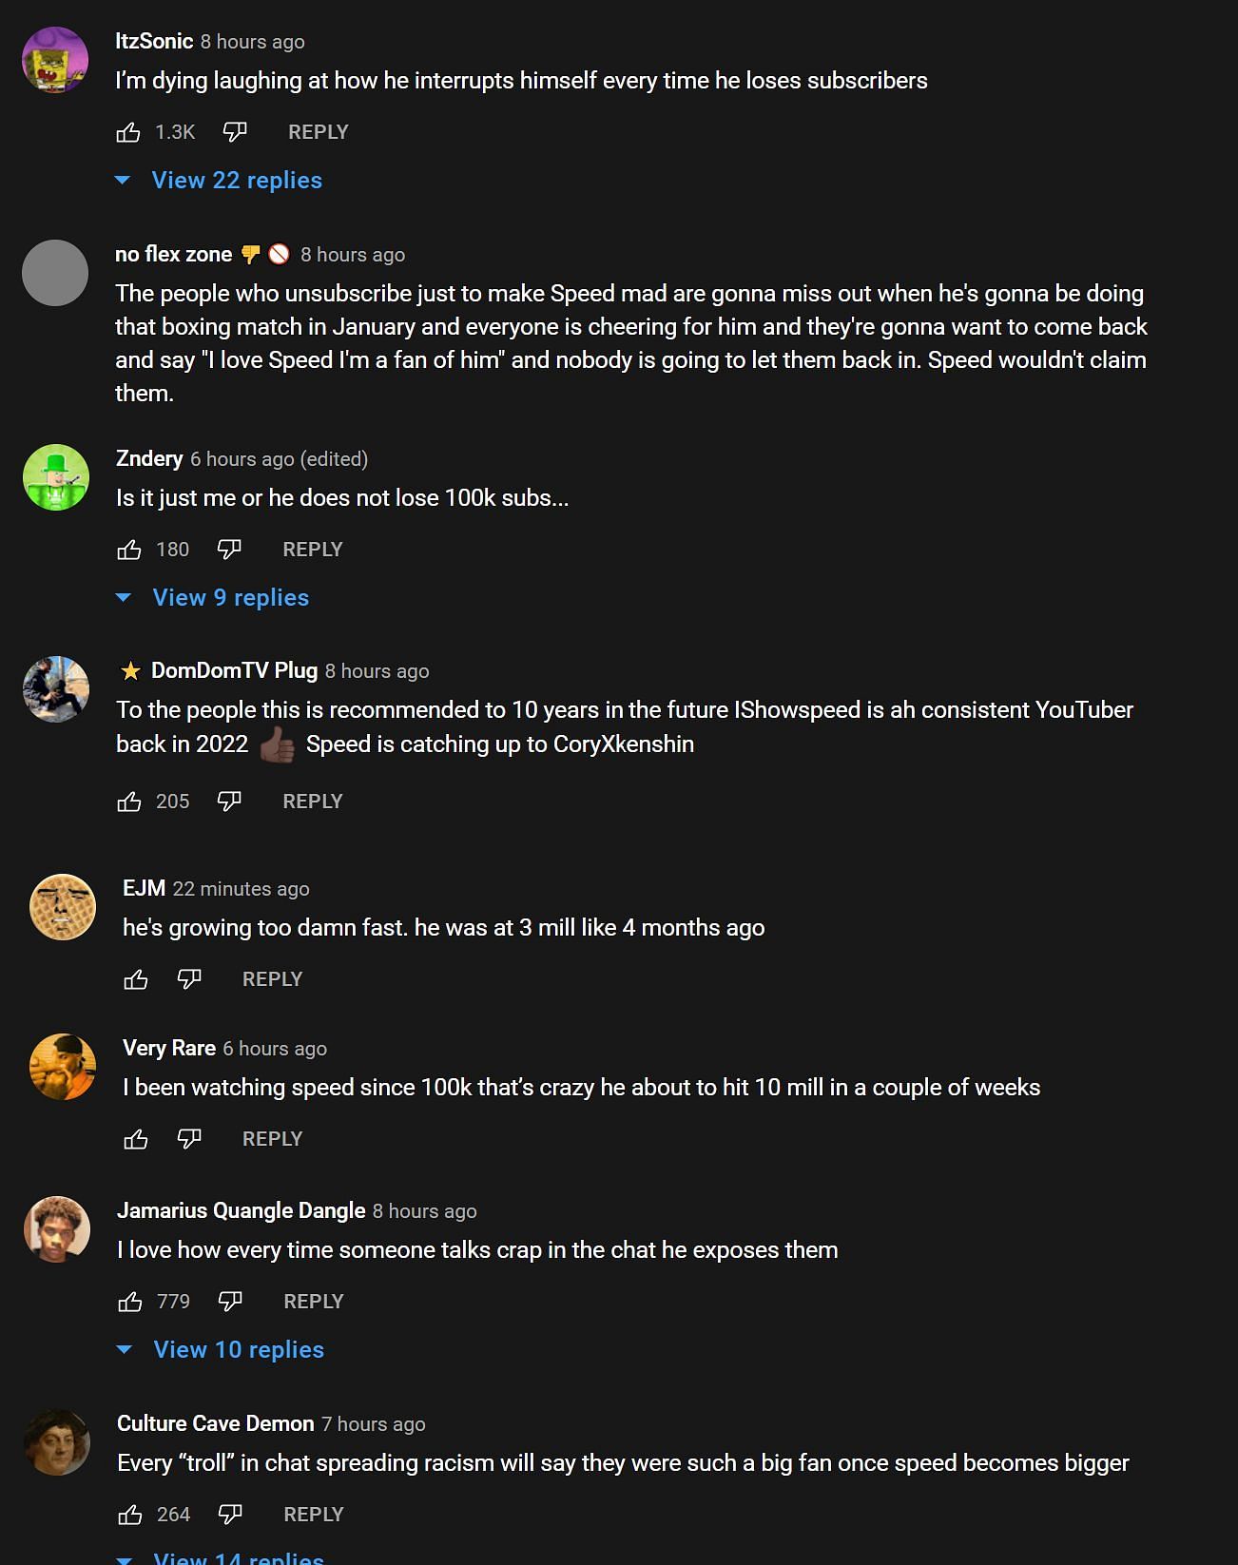Like Zndery's comment about 100k subs
Viewport: 1238px width, 1565px height.
point(129,550)
